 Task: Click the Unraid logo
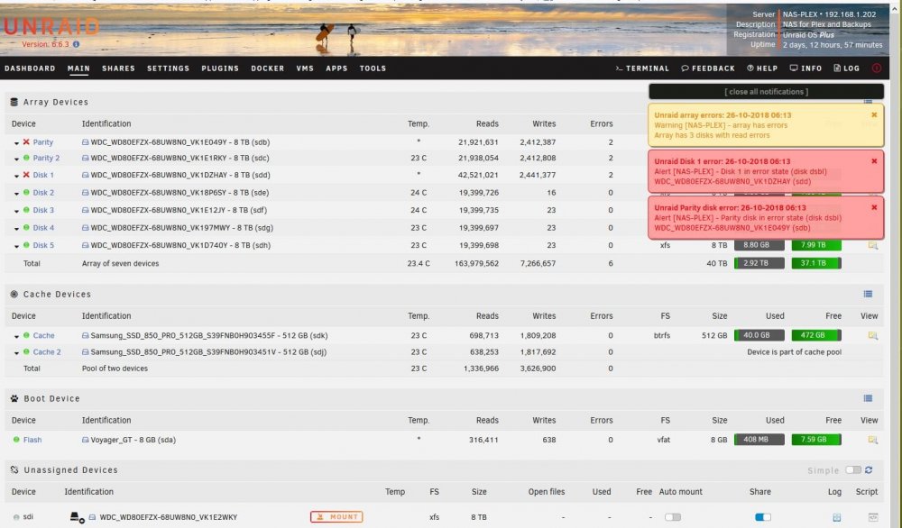51,26
